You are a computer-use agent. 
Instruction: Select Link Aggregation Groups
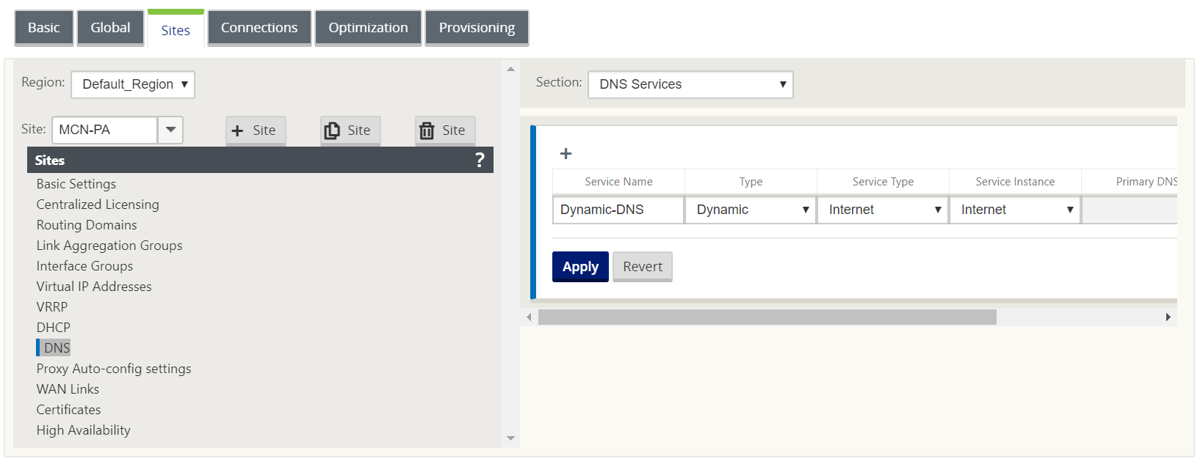pos(109,246)
